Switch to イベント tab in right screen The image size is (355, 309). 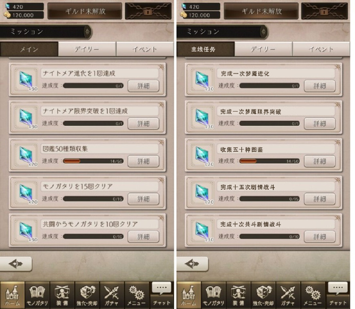tap(321, 49)
